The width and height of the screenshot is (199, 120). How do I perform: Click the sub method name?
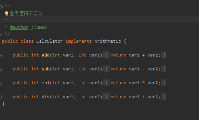[46, 69]
